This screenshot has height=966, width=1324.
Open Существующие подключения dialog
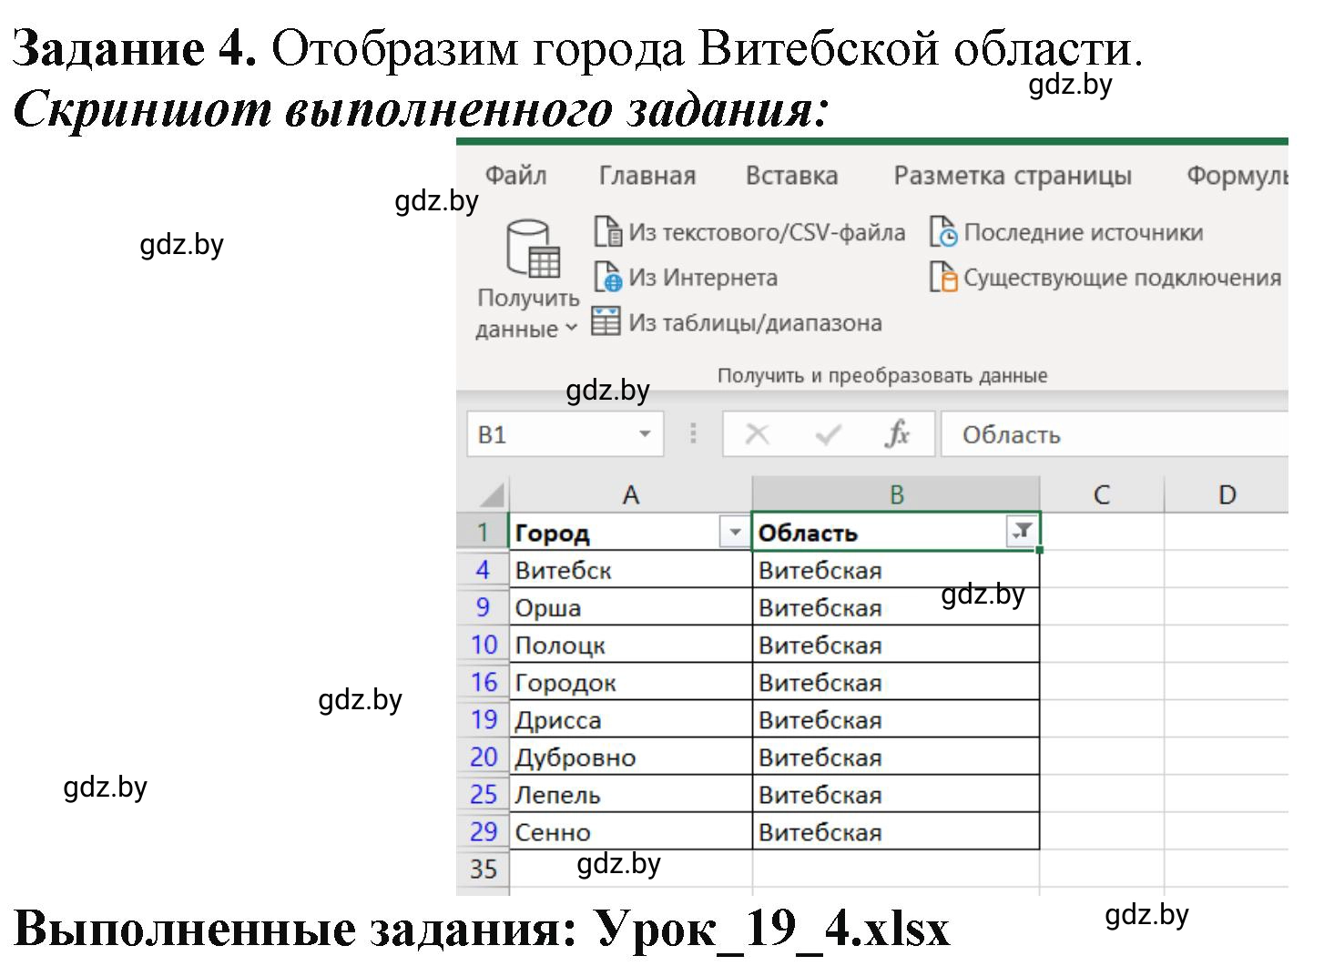click(1105, 277)
